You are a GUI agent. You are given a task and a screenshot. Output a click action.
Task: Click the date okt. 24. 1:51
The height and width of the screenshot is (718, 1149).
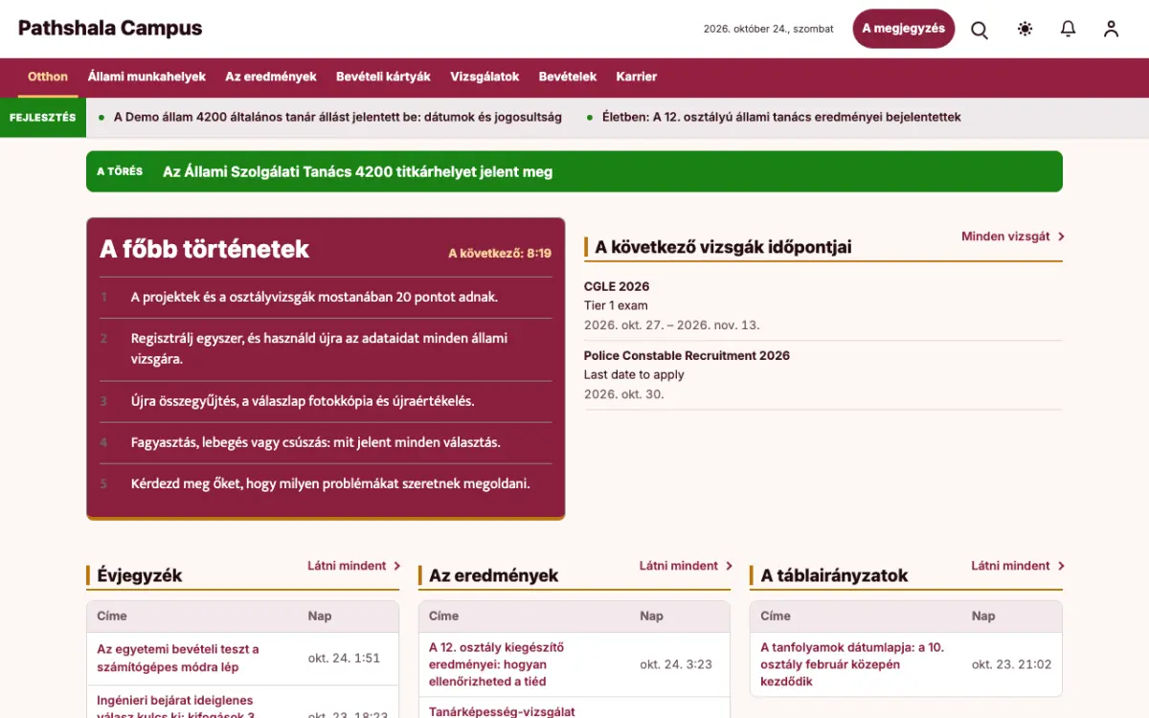pyautogui.click(x=344, y=658)
